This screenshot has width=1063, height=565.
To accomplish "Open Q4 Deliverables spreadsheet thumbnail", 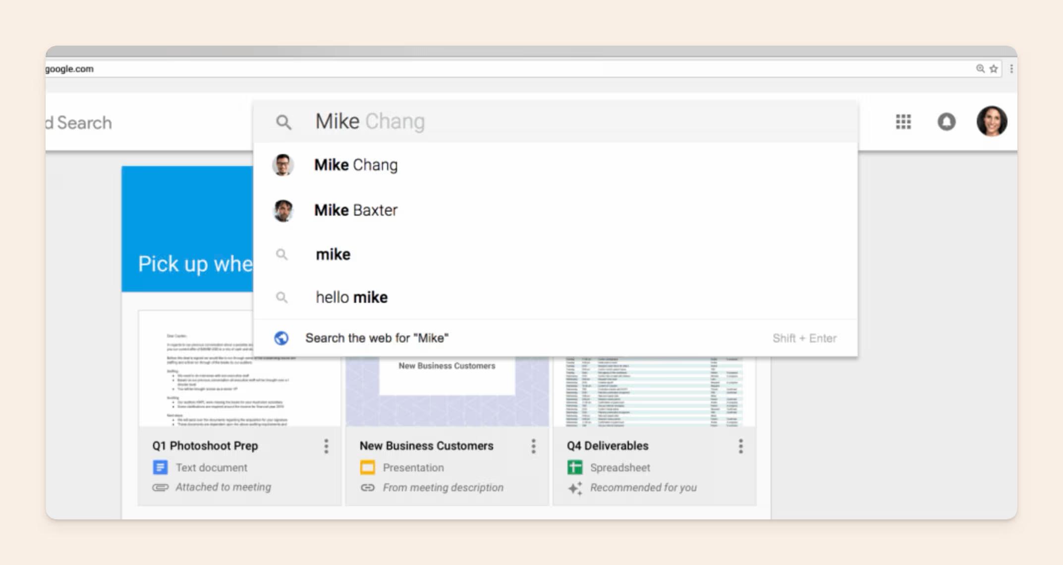I will pyautogui.click(x=654, y=392).
